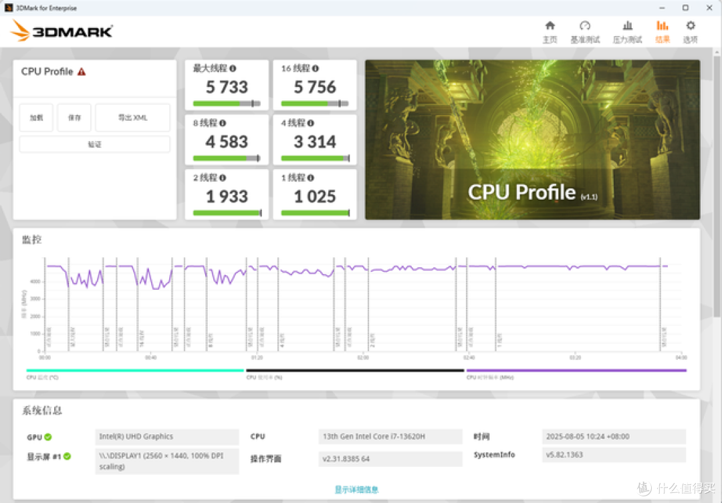Click the 1 线程 score bar

[316, 212]
